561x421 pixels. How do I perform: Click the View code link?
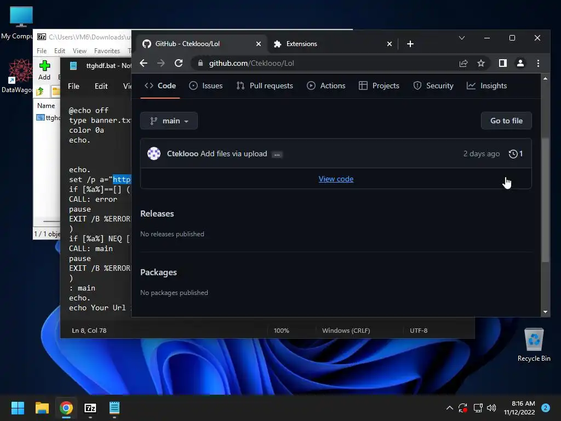[x=336, y=179]
